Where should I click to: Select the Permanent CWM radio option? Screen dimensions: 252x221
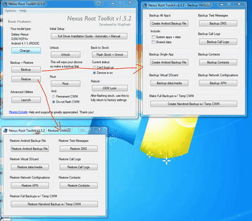click(x=54, y=96)
